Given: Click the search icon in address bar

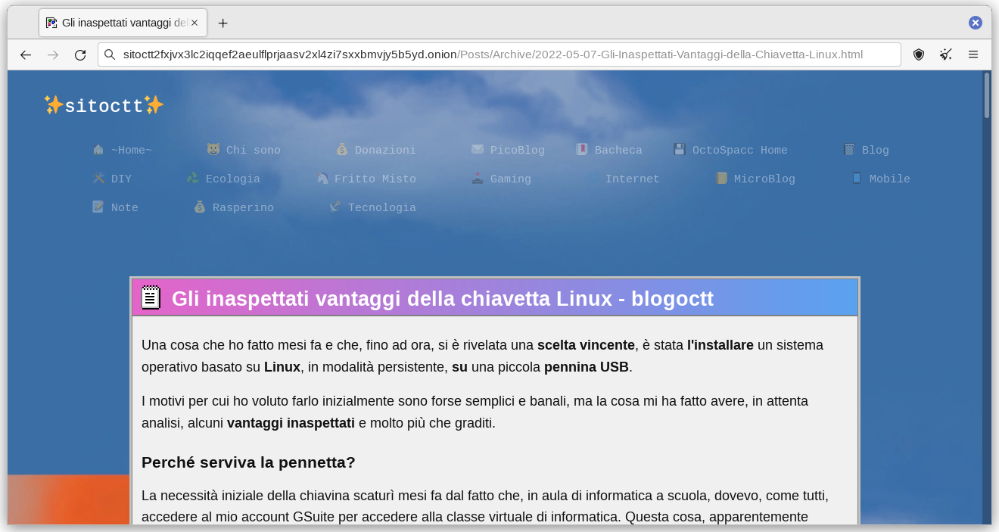Looking at the screenshot, I should tap(110, 54).
